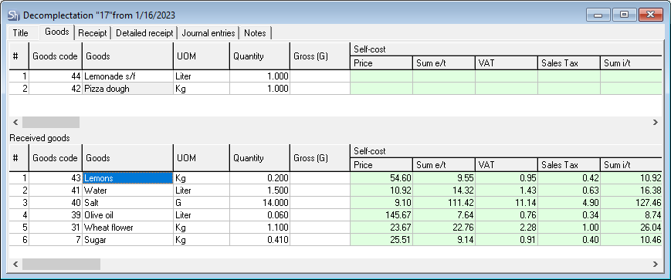Click the VAT header in Received goods table
The width and height of the screenshot is (671, 280).
point(507,165)
